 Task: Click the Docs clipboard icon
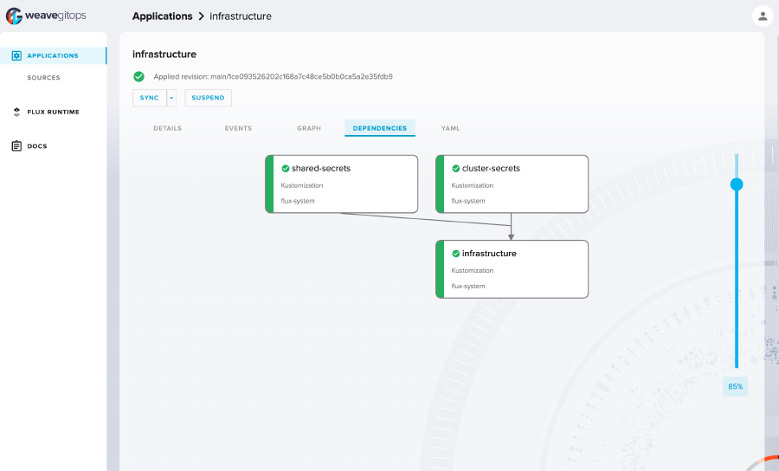coord(16,146)
